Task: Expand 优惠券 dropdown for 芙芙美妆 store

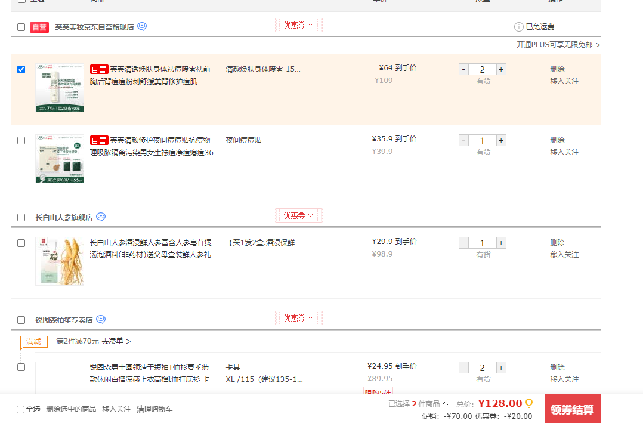Action: [x=298, y=25]
